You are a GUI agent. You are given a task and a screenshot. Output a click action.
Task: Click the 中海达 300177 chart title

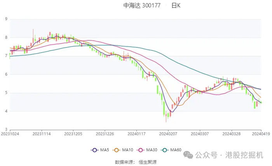click(x=142, y=5)
